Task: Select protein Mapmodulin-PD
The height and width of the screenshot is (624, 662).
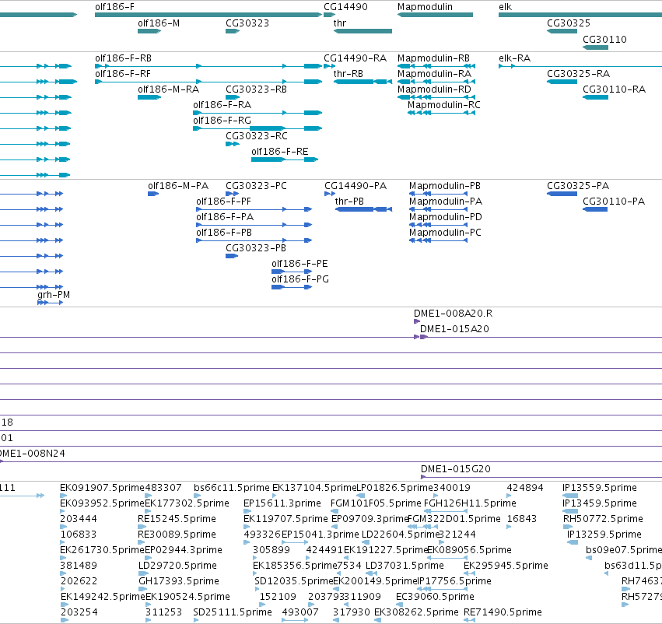Action: [x=438, y=225]
